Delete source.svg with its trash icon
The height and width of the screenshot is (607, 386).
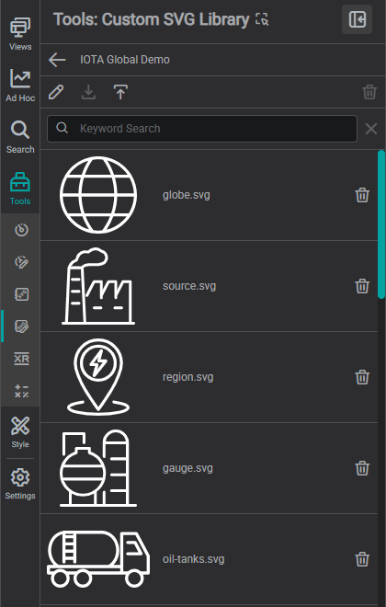362,286
